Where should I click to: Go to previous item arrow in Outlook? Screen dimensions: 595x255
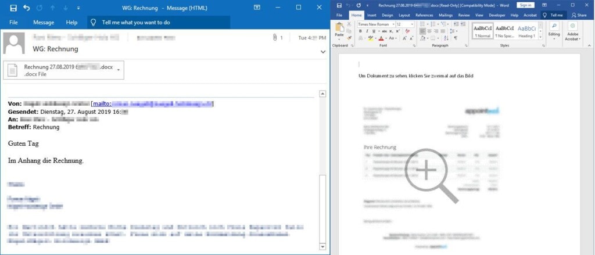53,8
